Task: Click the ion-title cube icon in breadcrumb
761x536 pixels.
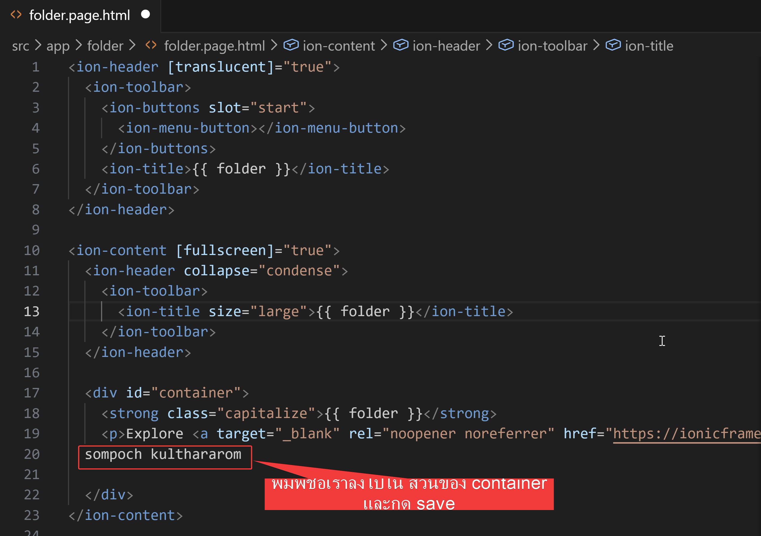Action: tap(613, 45)
